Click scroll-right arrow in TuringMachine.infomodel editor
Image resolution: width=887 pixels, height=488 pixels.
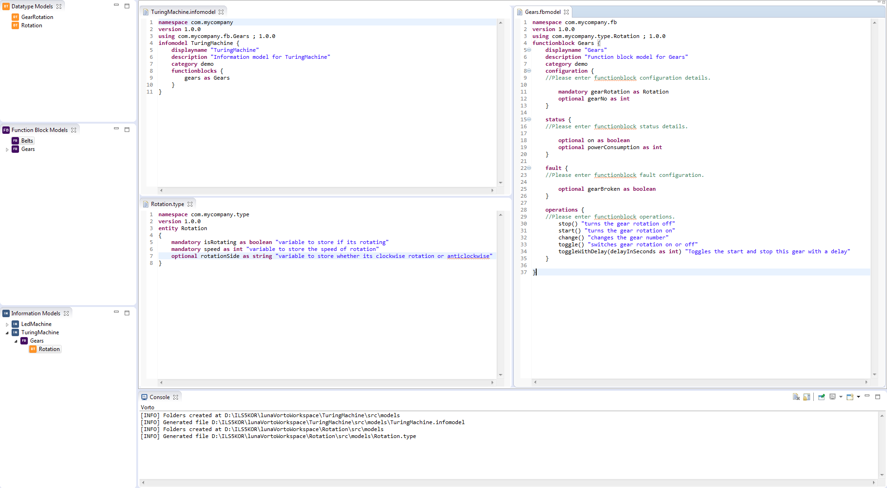point(492,190)
